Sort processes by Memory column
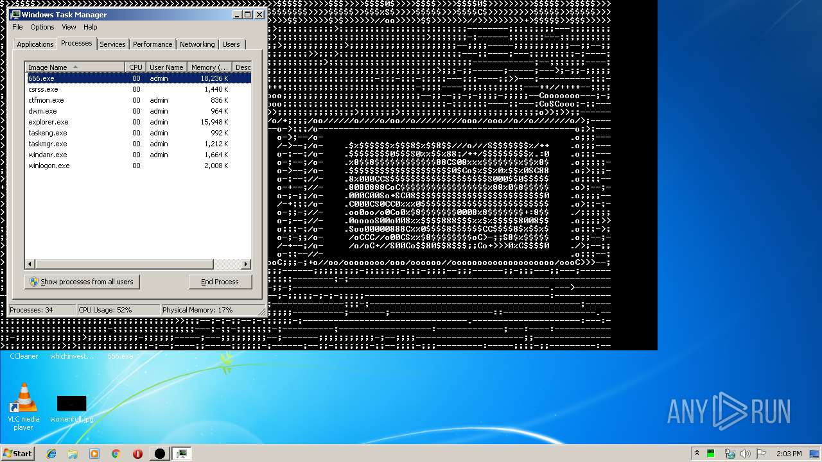Viewport: 822px width, 462px height. click(210, 67)
